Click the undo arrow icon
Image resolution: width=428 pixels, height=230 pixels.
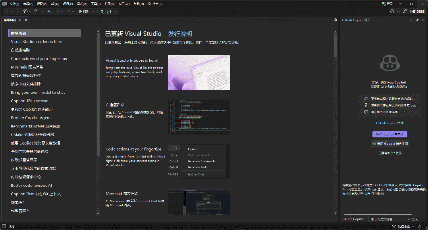[x=57, y=11]
